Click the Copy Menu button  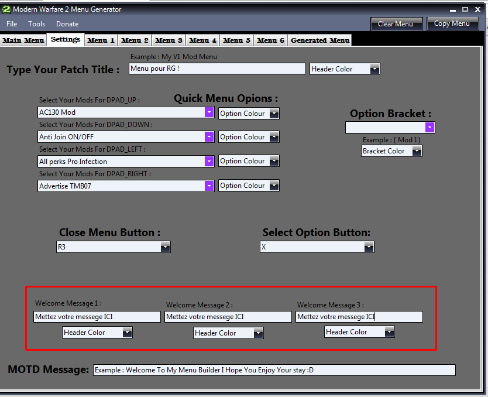pos(452,23)
